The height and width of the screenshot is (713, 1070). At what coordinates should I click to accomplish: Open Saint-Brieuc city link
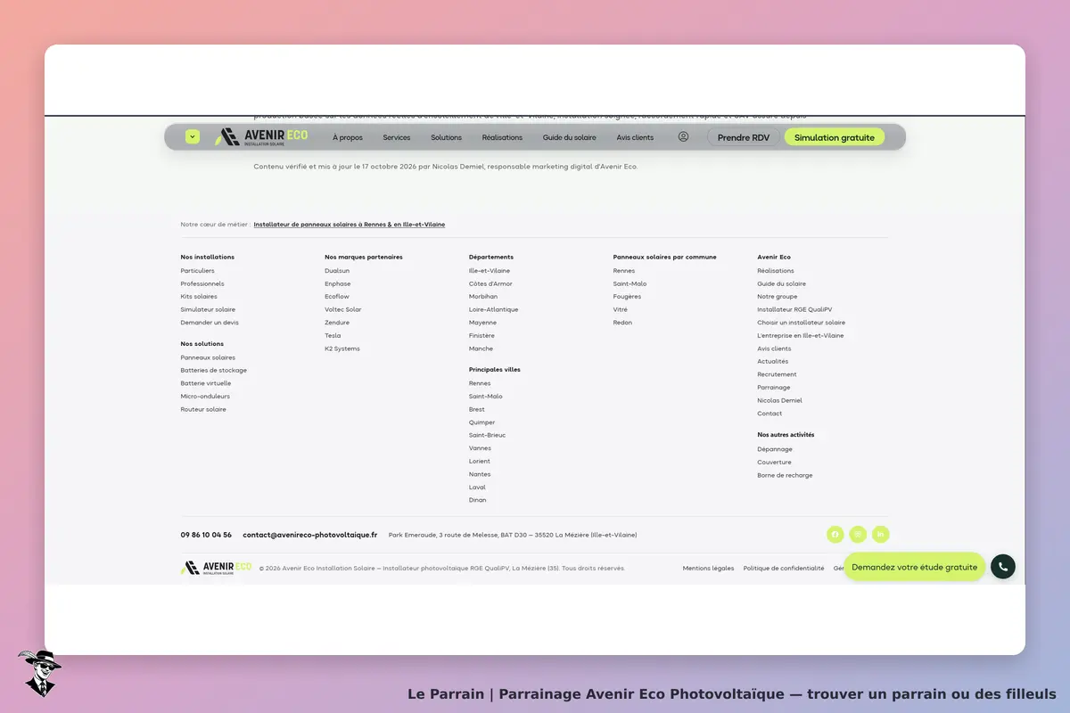487,435
